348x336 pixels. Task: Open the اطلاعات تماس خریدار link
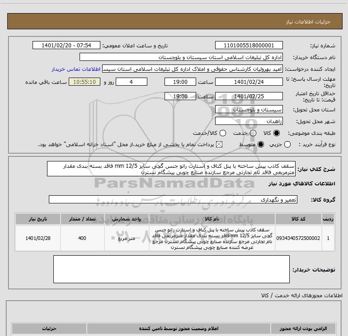click(x=76, y=69)
